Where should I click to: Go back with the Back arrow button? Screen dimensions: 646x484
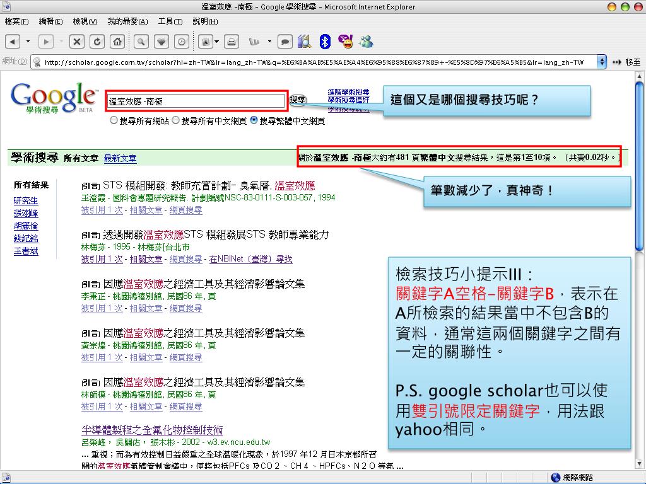13,42
